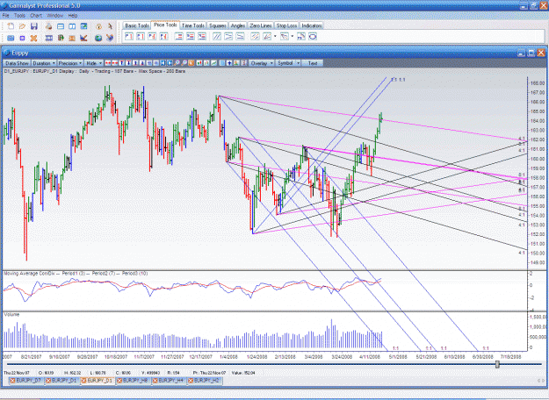Open the Squares tab
The width and height of the screenshot is (549, 400).
pos(218,25)
